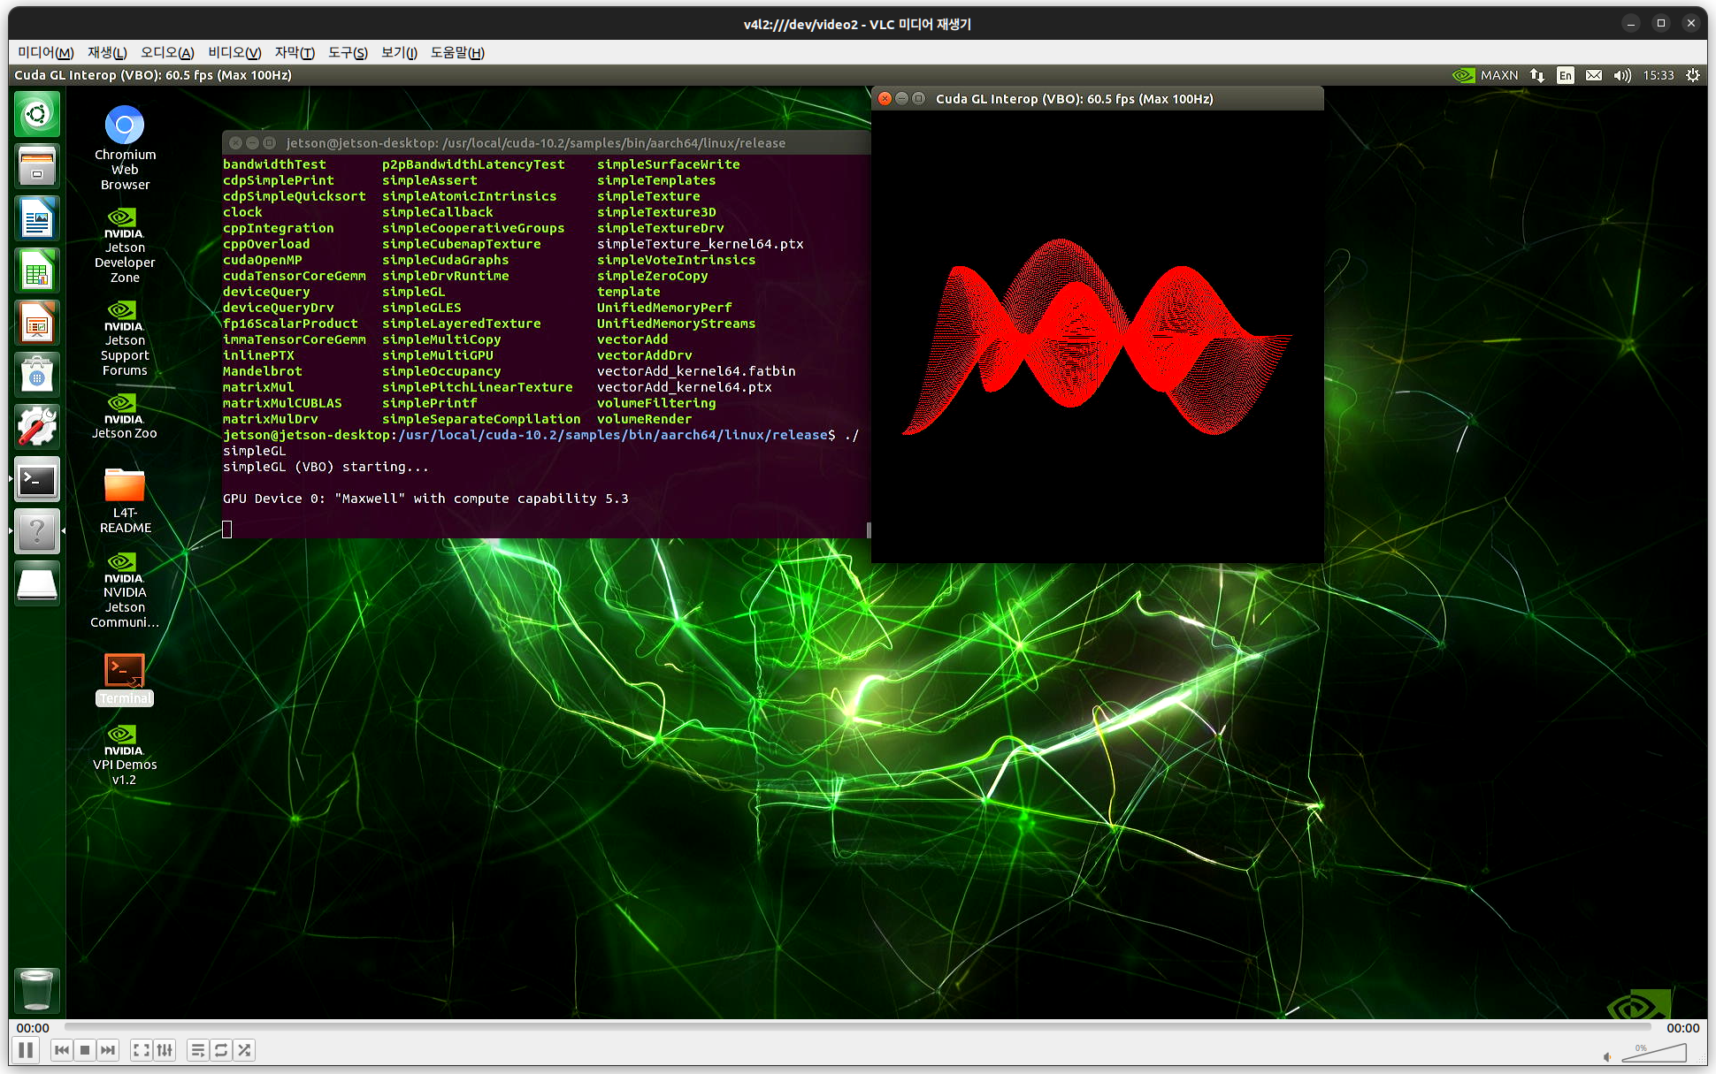Minimize the Cuda GL Interop window
1716x1074 pixels.
coord(901,99)
